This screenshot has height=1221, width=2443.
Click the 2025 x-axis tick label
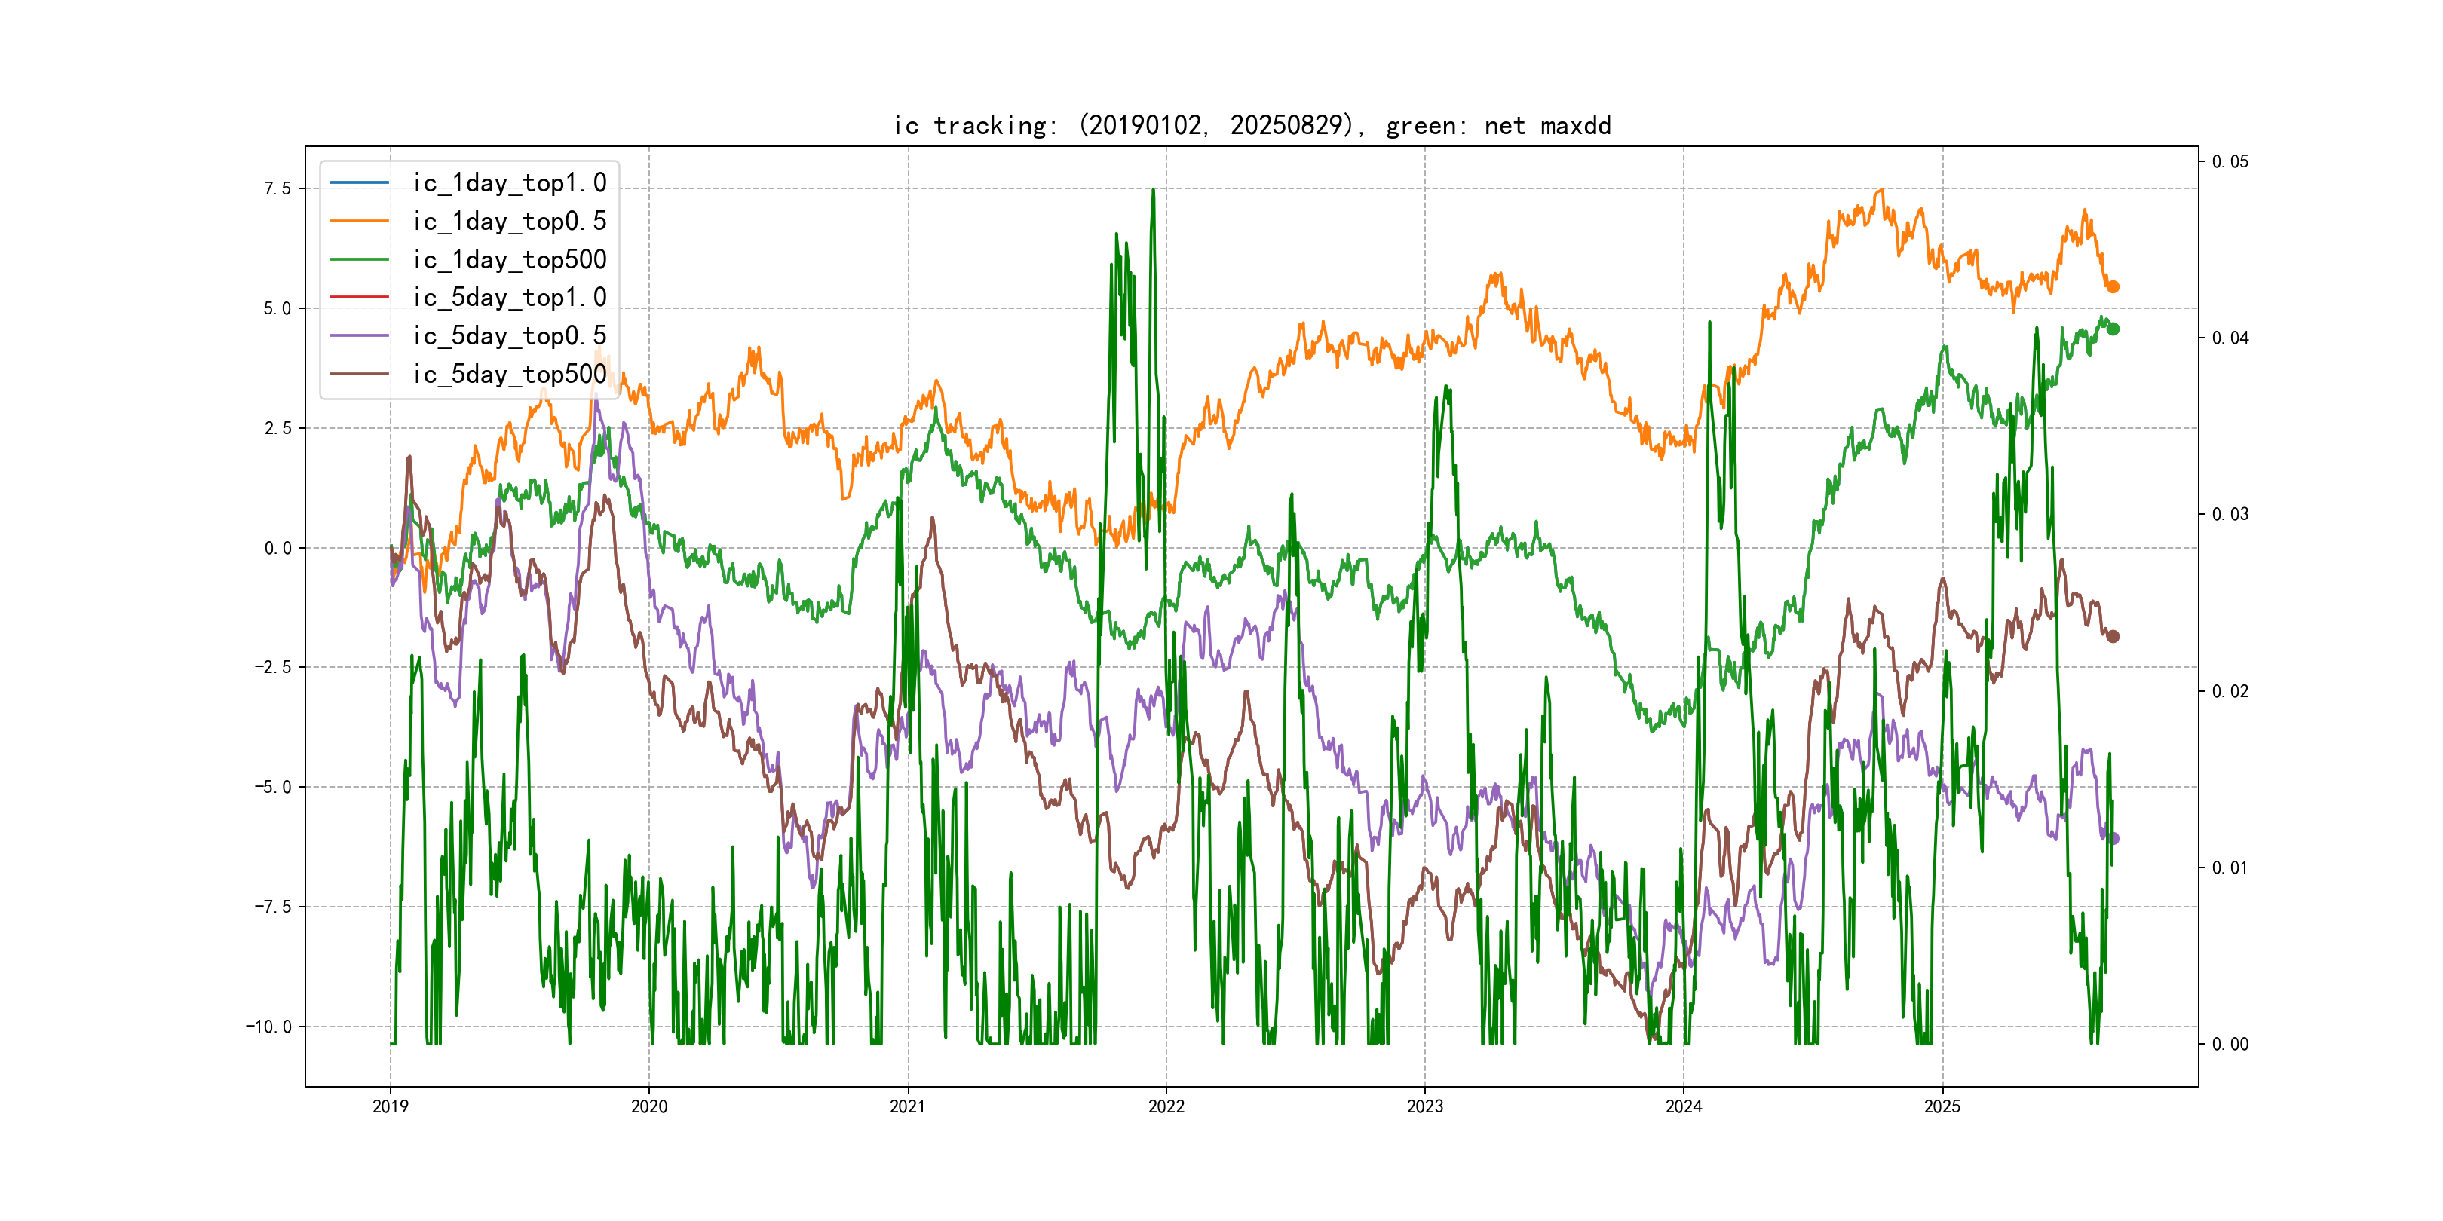point(1942,1106)
